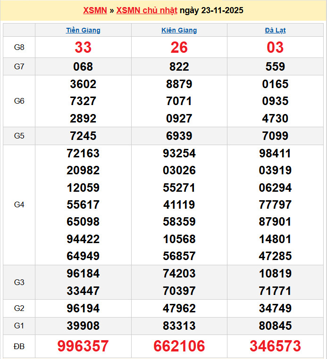Select Đà Lạt G5 number 7099

(275, 136)
